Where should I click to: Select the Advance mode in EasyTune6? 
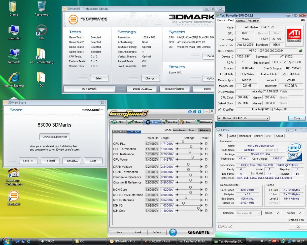204,130
